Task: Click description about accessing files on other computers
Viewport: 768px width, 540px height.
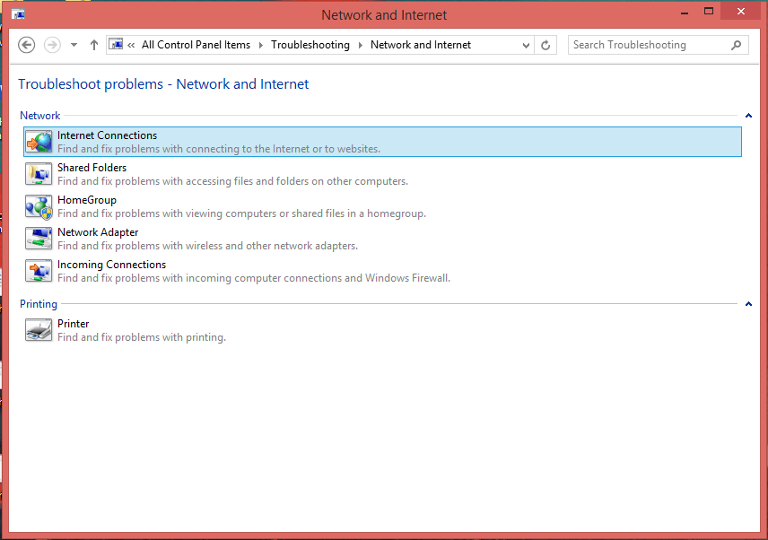Action: 232,181
